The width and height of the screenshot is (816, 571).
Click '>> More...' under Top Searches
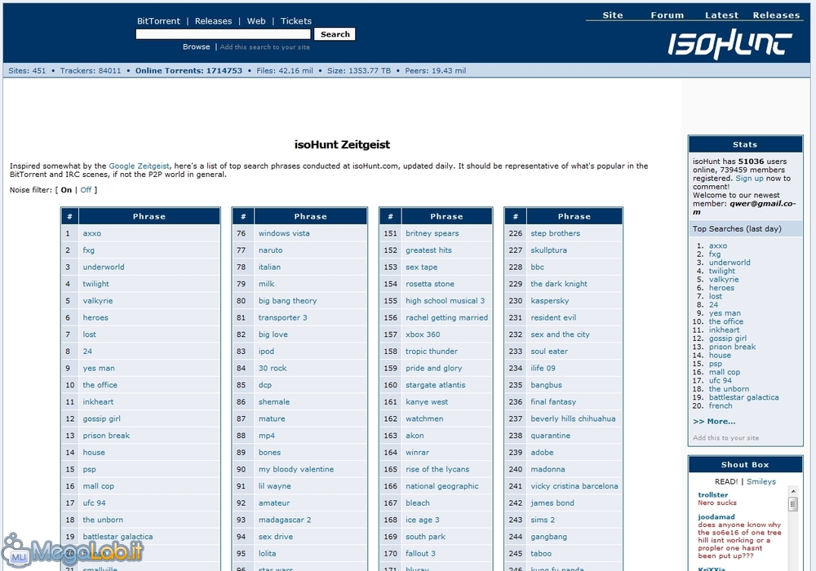pos(714,421)
